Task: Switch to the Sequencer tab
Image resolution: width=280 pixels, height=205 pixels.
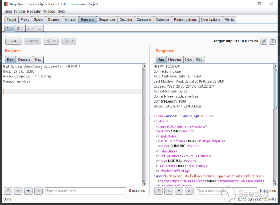Action: [107, 20]
